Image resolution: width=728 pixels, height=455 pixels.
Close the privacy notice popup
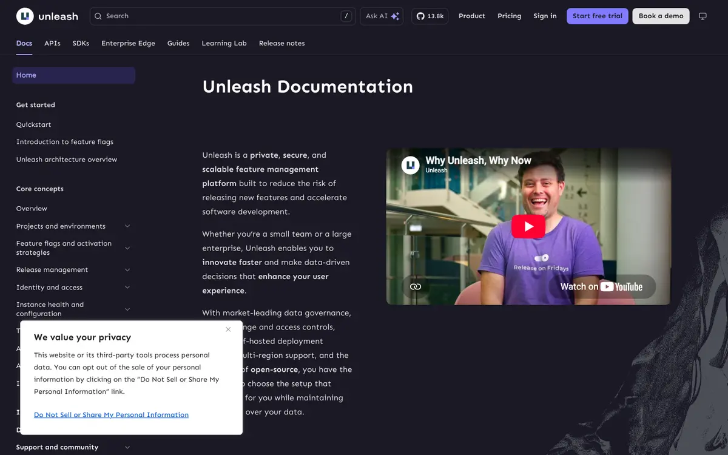[x=228, y=329]
